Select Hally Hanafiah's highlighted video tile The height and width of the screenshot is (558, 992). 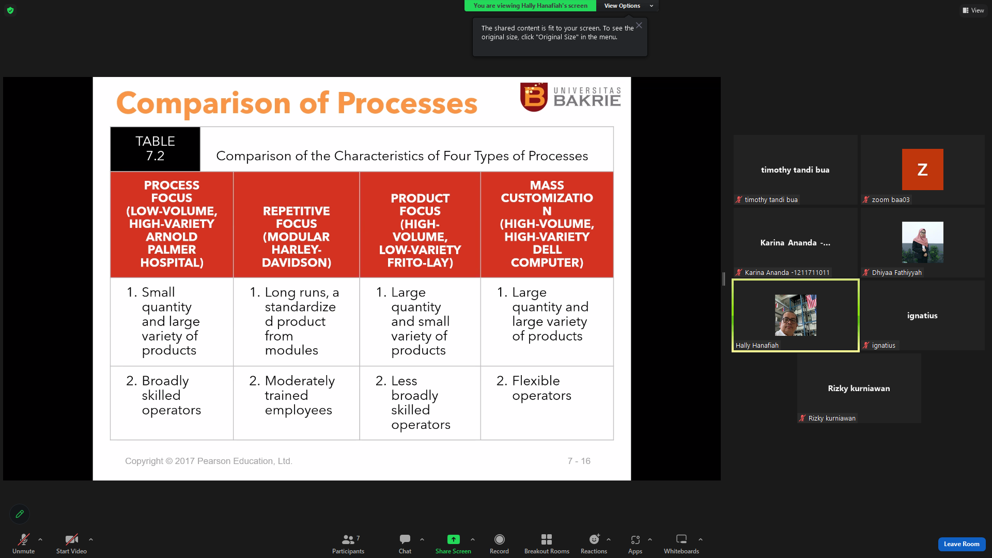[795, 316]
